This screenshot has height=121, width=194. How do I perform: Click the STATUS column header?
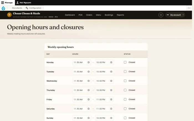coord(127,54)
